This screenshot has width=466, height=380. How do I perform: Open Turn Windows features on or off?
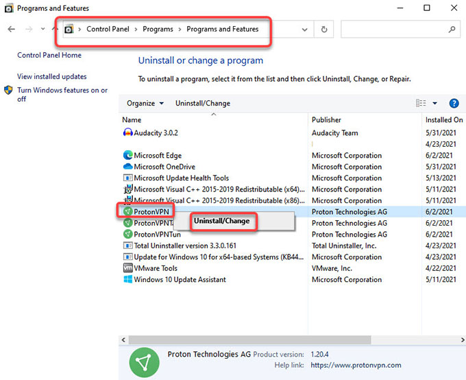coord(62,95)
